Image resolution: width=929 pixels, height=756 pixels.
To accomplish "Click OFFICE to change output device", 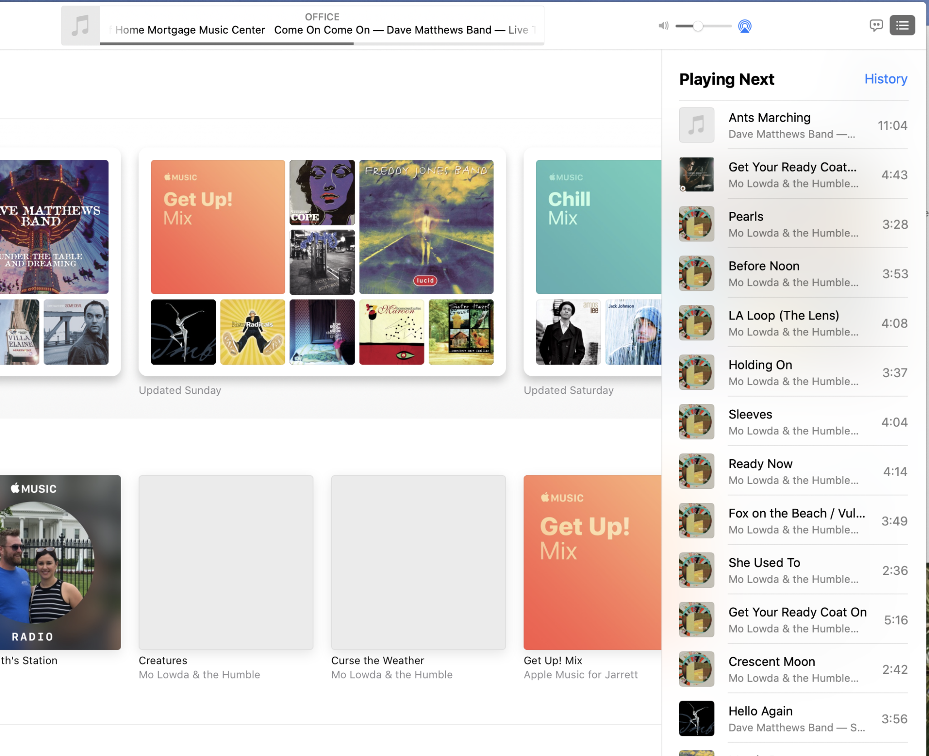I will coord(322,17).
